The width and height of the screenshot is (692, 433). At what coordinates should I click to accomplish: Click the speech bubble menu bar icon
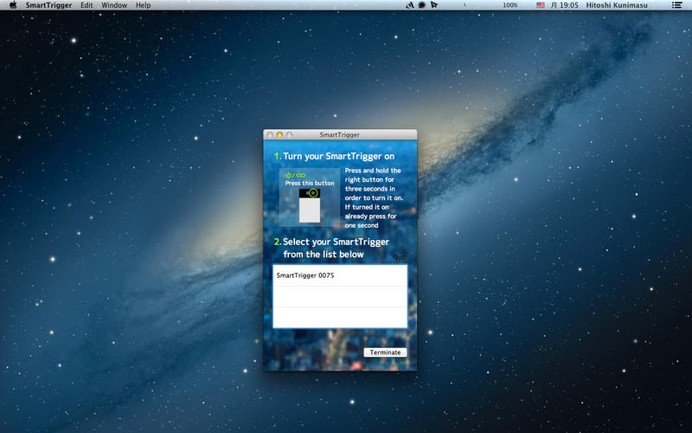[422, 5]
